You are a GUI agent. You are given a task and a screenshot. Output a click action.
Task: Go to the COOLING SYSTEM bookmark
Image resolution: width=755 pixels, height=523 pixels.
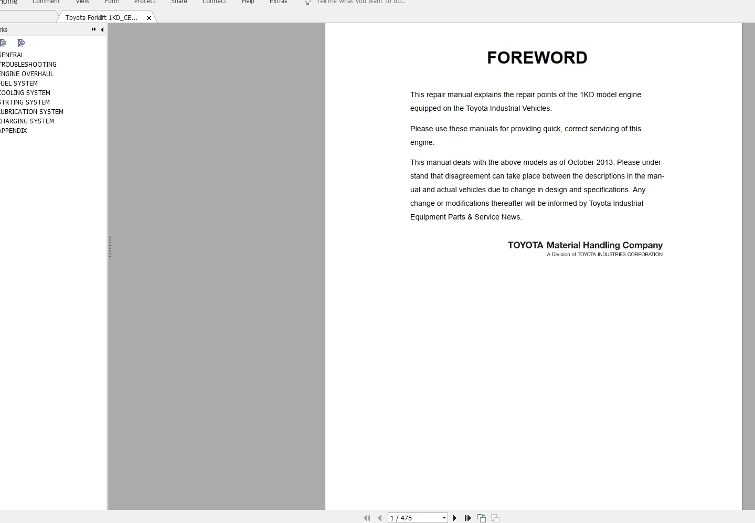pos(25,93)
